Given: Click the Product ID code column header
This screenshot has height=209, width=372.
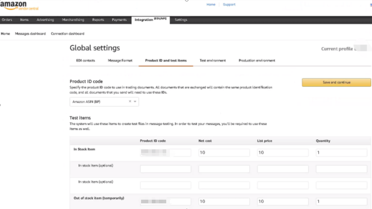Looking at the screenshot, I should click(x=153, y=141).
